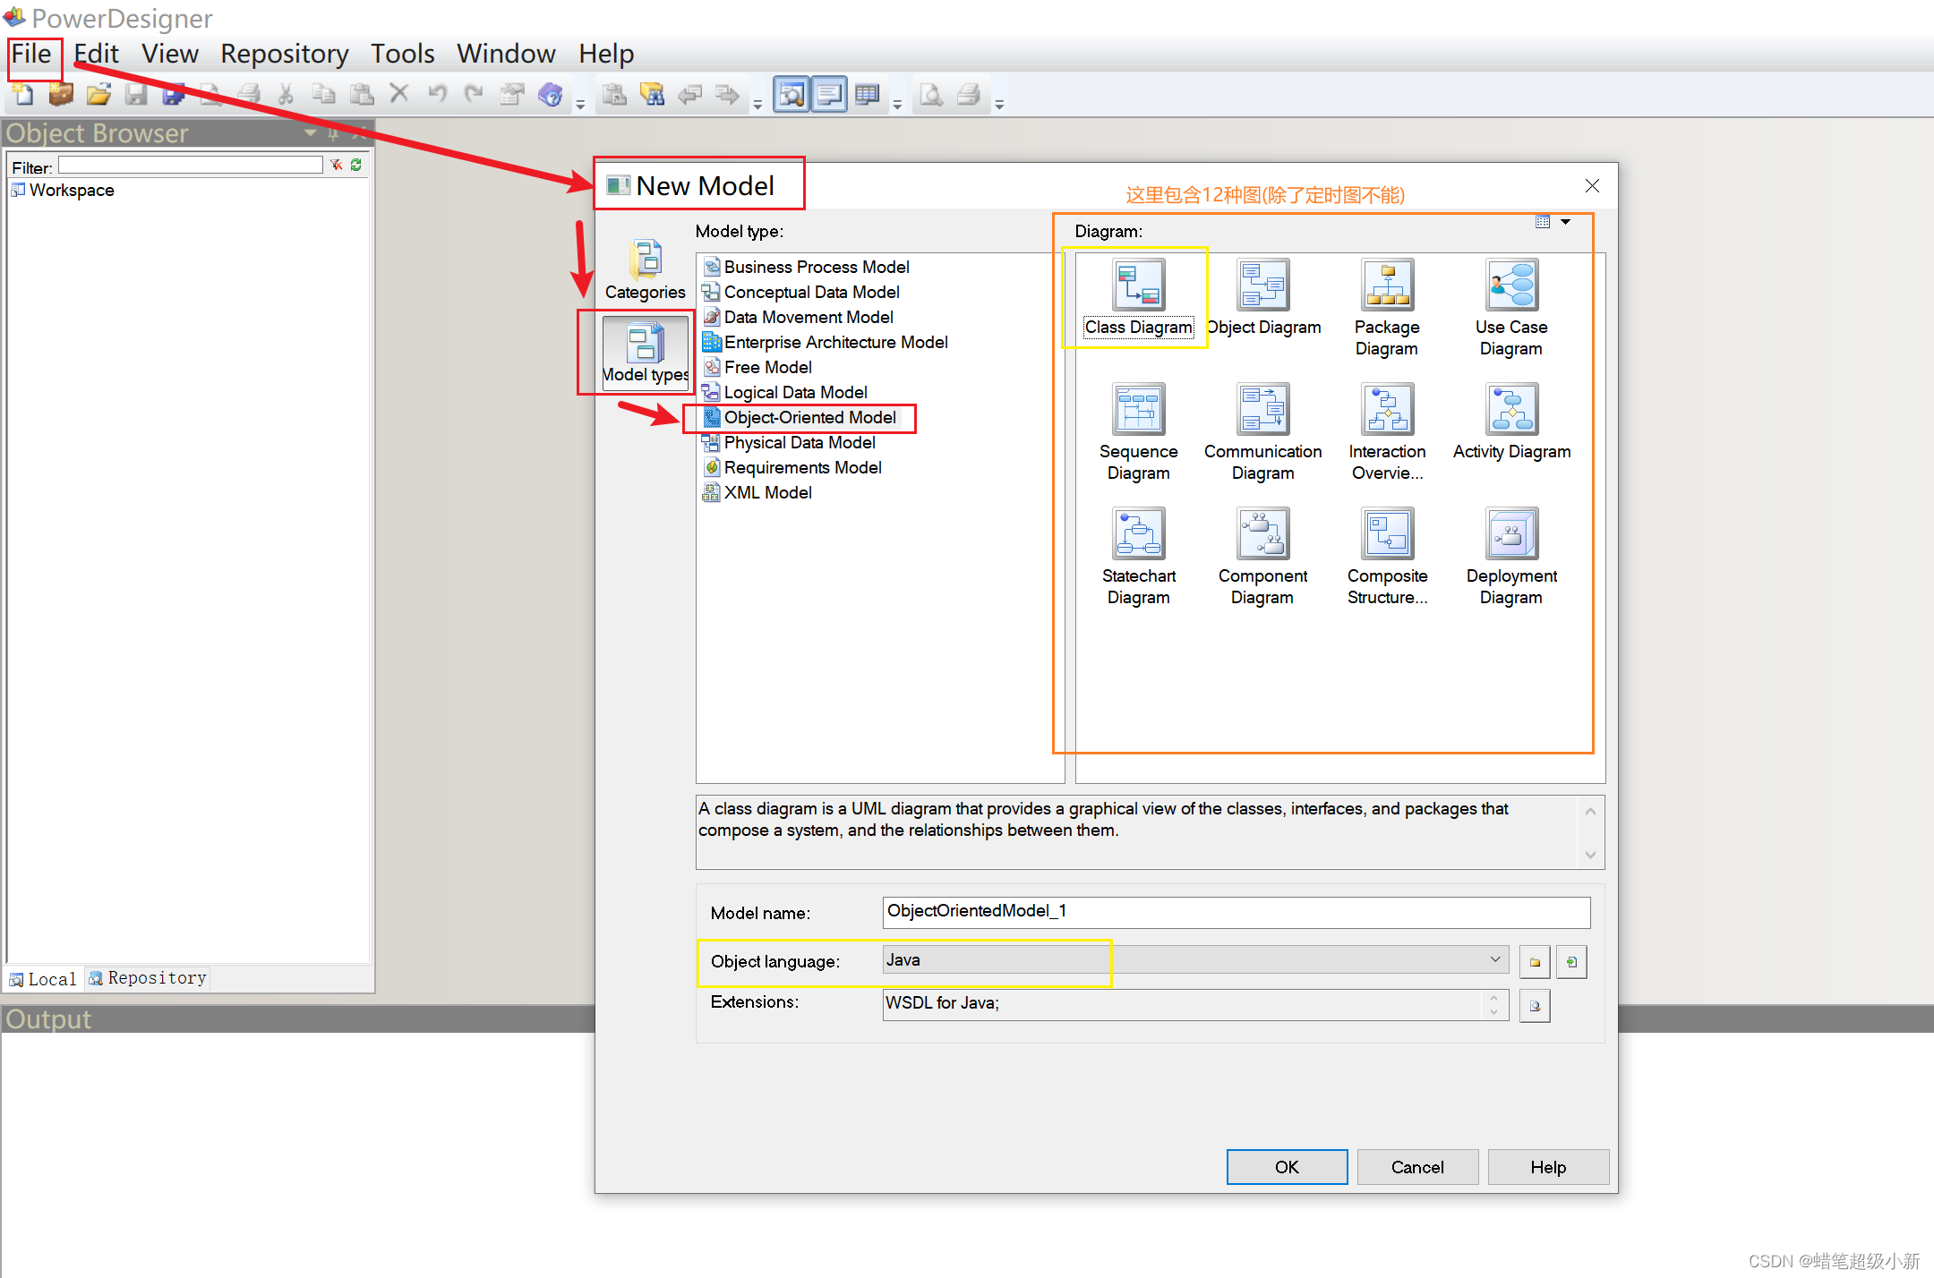Screen dimensions: 1934x1278
Task: Select the Sequence Diagram icon
Action: point(1138,409)
